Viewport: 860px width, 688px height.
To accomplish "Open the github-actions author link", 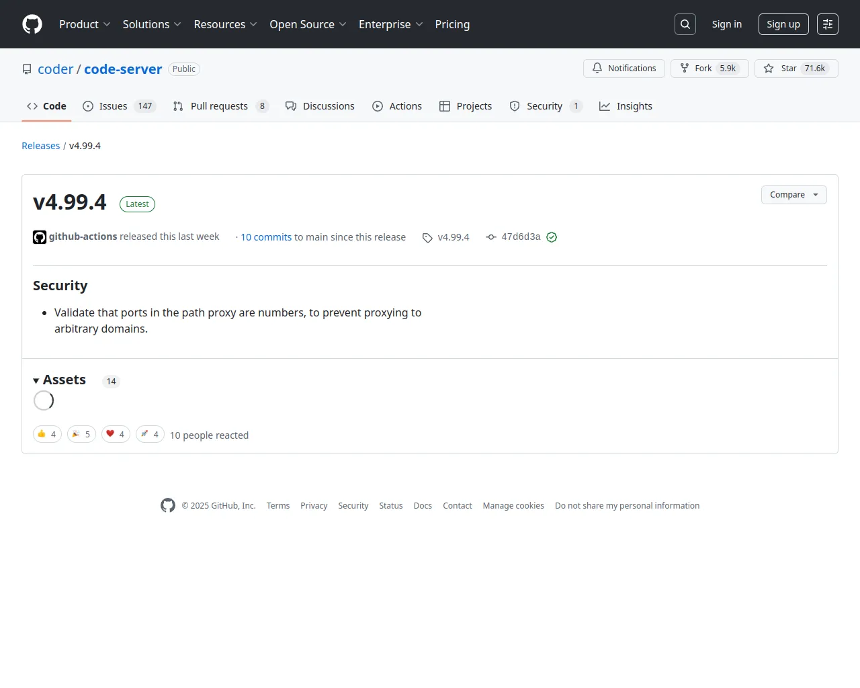I will tap(83, 236).
